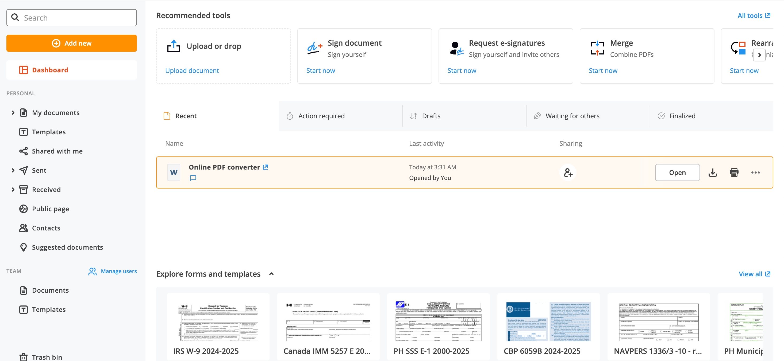Screen dimensions: 784x361
Task: Open Suggested documents in the sidebar
Action: tap(67, 247)
